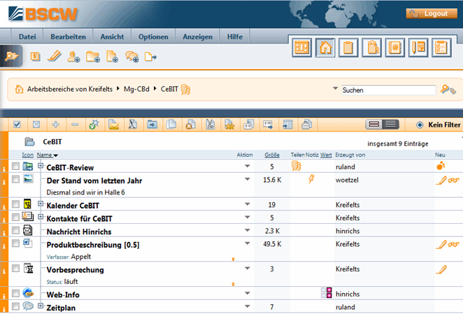Open the Bearbeiten menu

(69, 36)
